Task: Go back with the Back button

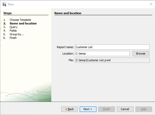Action: tap(69, 109)
